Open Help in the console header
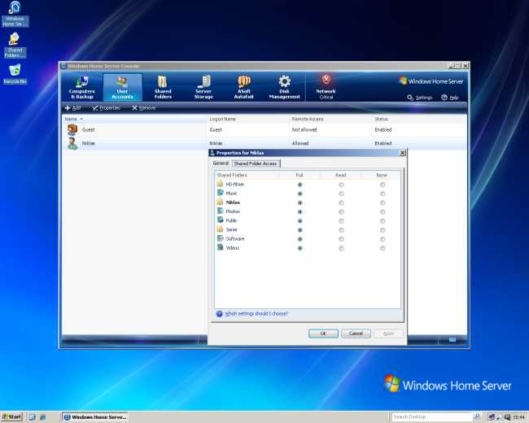Image resolution: width=529 pixels, height=423 pixels. (450, 98)
